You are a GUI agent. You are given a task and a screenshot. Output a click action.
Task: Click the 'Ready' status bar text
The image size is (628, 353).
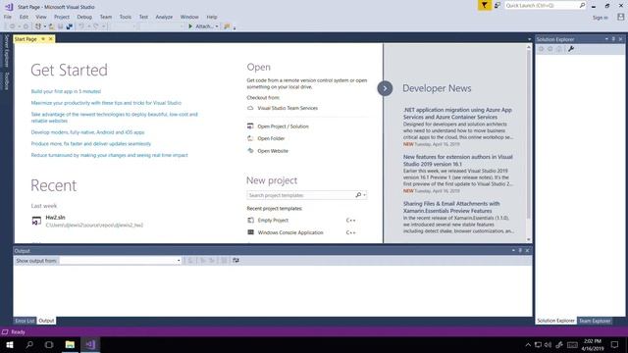coord(18,331)
